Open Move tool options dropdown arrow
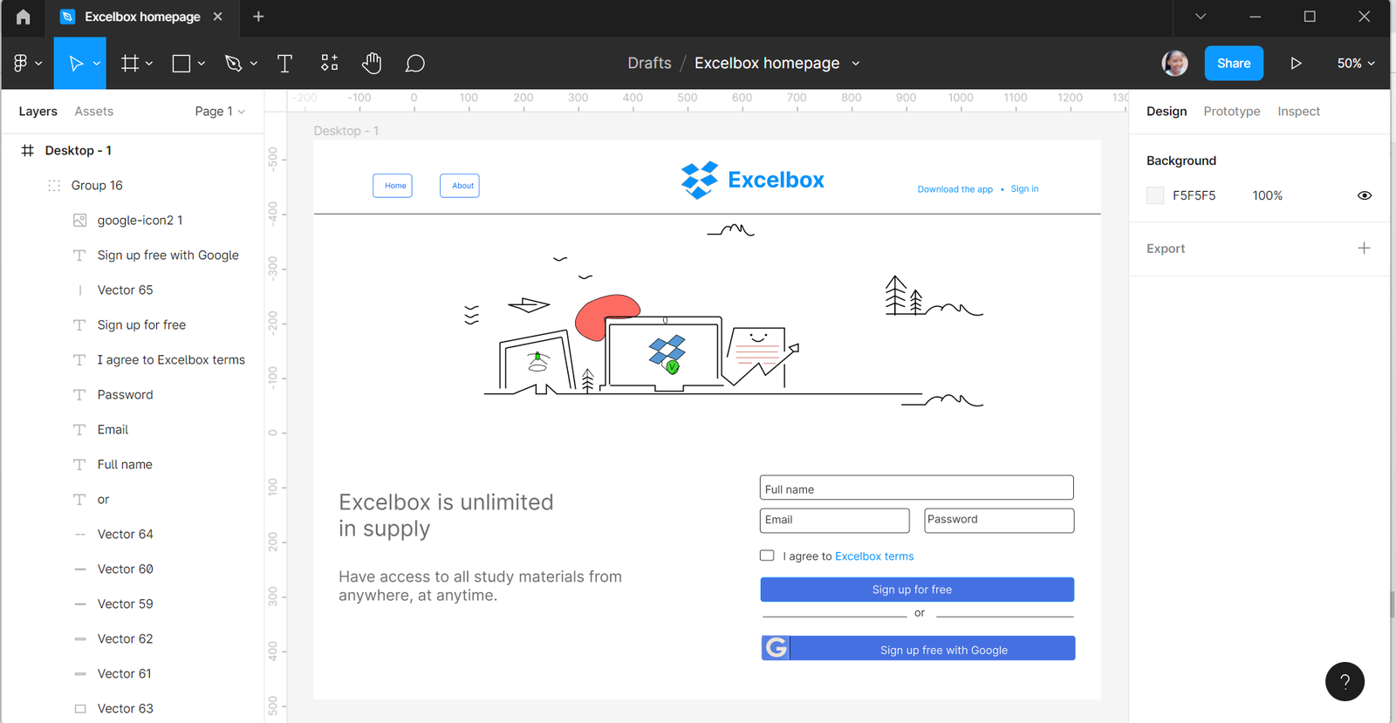Viewport: 1396px width, 723px height. click(x=97, y=64)
